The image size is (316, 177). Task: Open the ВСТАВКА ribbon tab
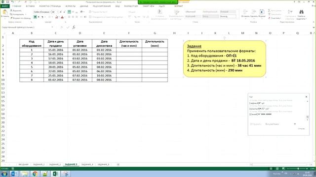[30, 6]
